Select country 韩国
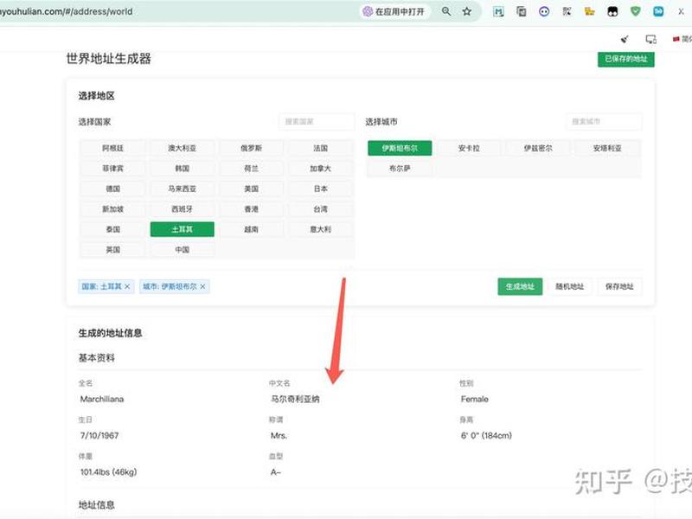The width and height of the screenshot is (692, 519). click(x=183, y=169)
